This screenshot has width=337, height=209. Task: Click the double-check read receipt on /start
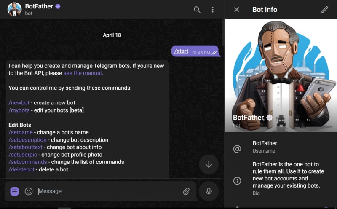(214, 53)
